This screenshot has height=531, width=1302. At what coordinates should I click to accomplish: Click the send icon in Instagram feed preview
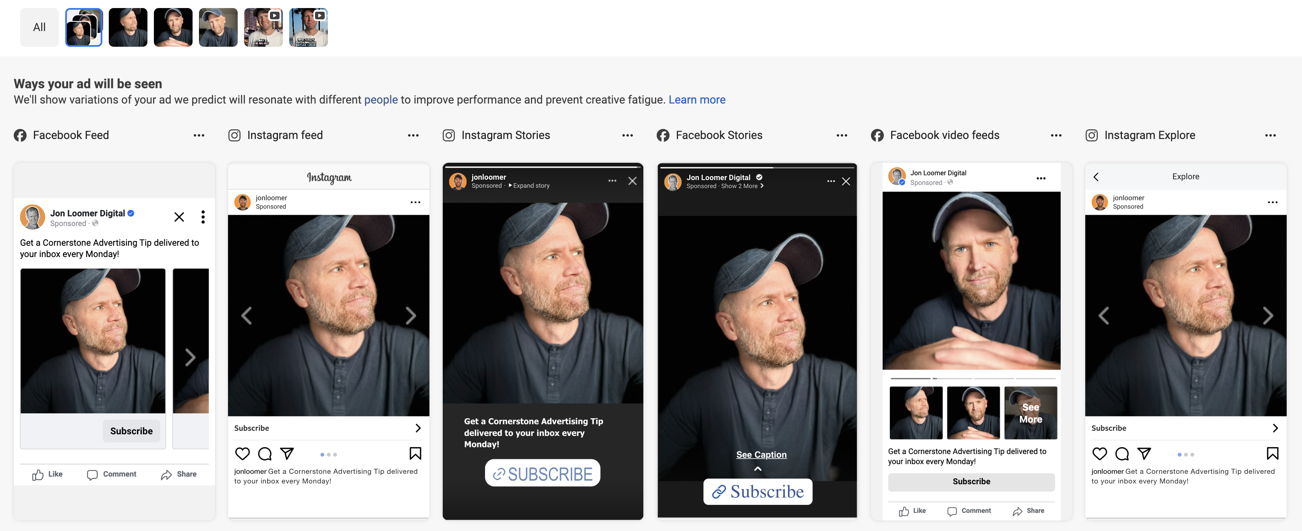point(286,454)
